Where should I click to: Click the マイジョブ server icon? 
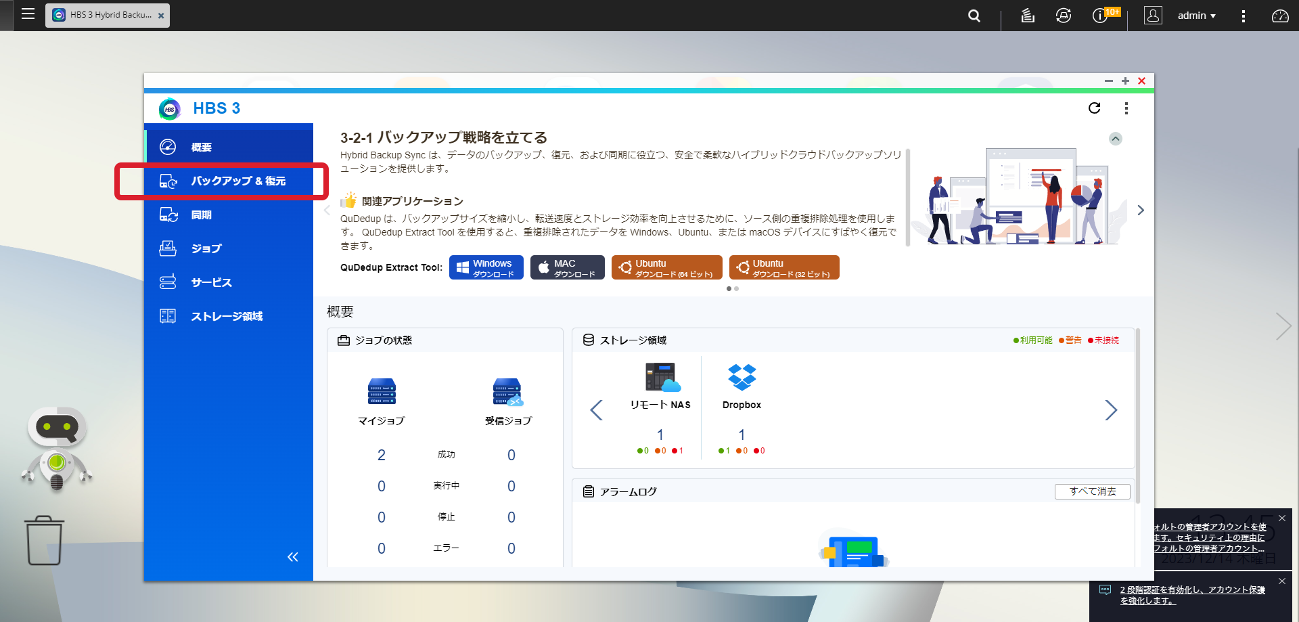click(382, 391)
